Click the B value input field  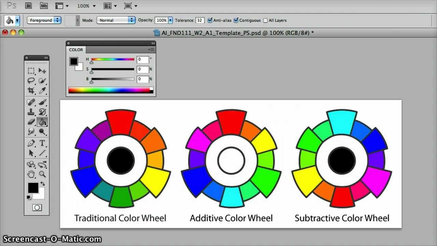(x=143, y=79)
